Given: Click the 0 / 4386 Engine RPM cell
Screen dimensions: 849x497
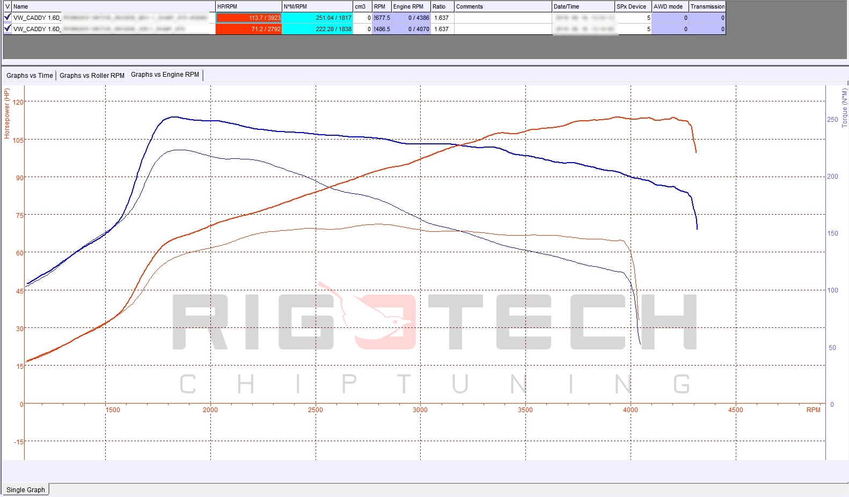Looking at the screenshot, I should [411, 18].
